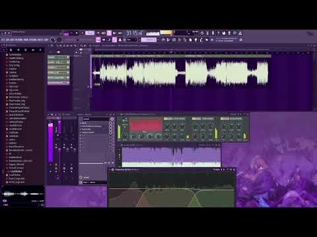The height and width of the screenshot is (237, 317).
Task: Open the HELP menu
Action: [x=46, y=39]
